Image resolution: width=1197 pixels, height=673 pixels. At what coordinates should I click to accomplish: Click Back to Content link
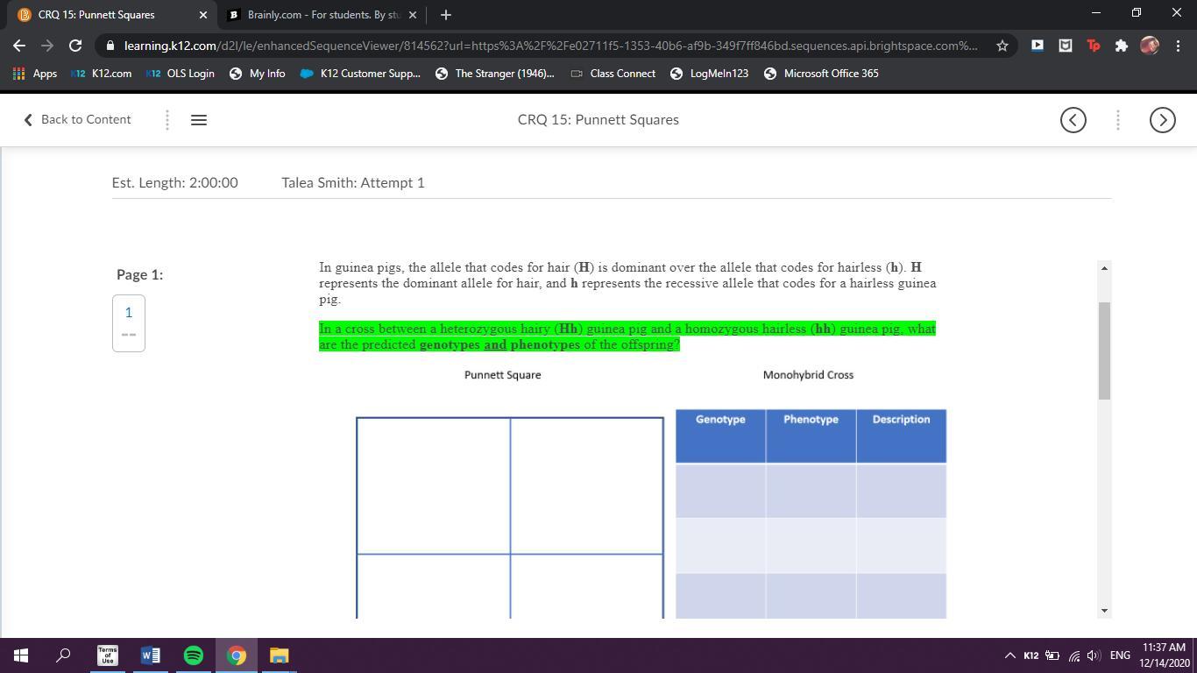pos(77,120)
